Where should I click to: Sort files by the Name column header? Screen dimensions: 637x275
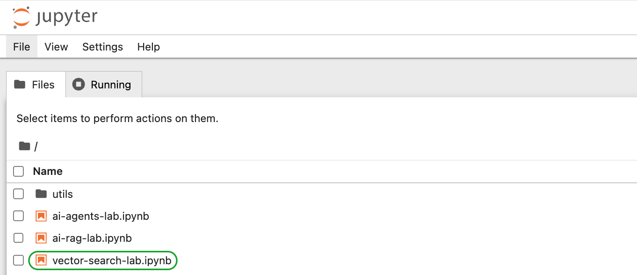coord(48,172)
